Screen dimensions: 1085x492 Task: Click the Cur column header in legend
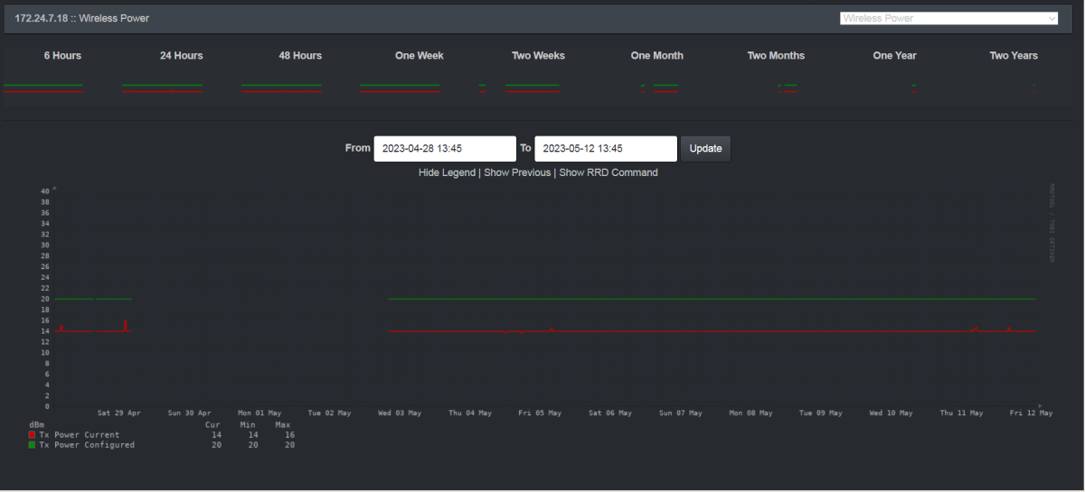[x=213, y=424]
